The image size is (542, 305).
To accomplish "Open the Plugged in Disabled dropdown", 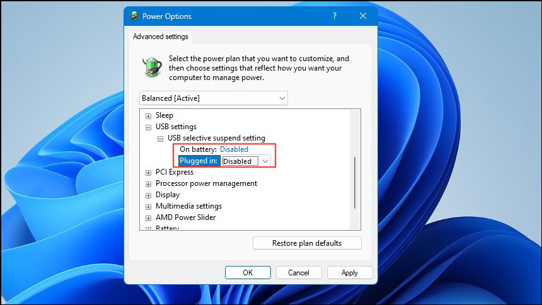I will coord(246,161).
